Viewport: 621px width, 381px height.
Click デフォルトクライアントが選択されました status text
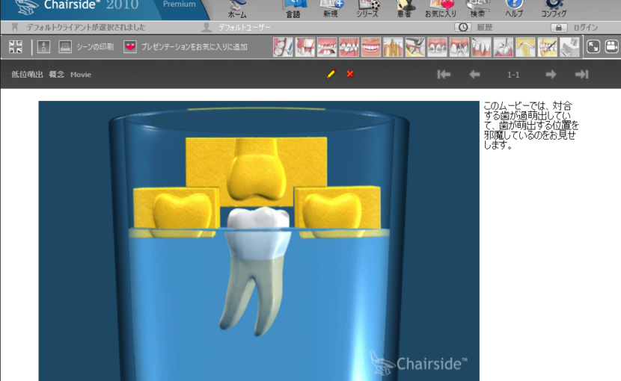(x=86, y=28)
